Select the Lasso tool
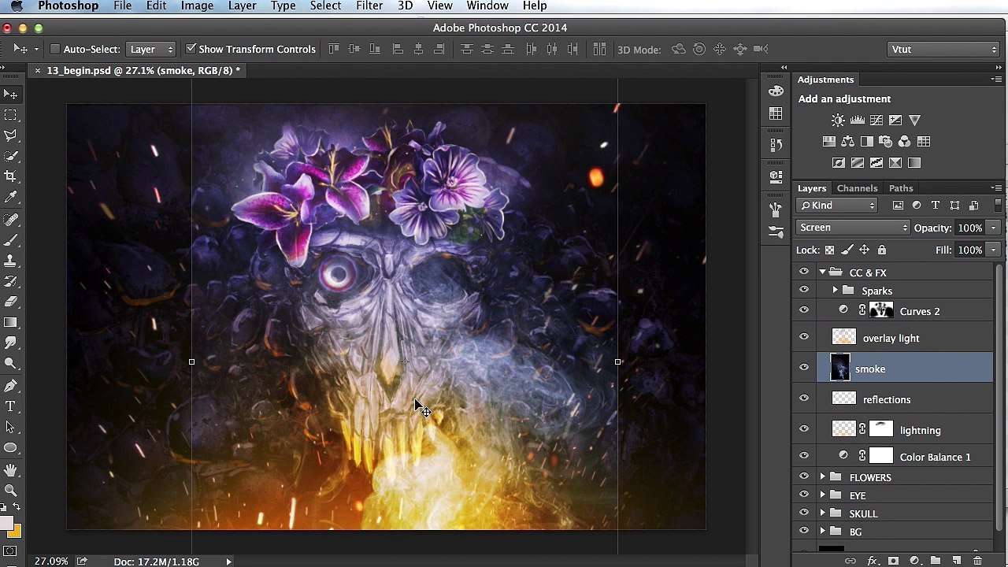Image resolution: width=1008 pixels, height=567 pixels. tap(11, 135)
